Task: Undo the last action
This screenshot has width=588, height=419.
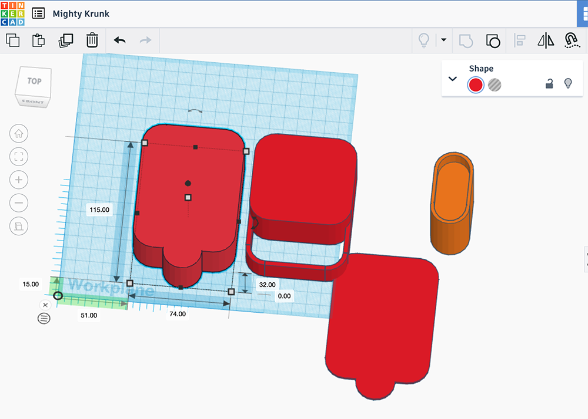Action: coord(120,40)
